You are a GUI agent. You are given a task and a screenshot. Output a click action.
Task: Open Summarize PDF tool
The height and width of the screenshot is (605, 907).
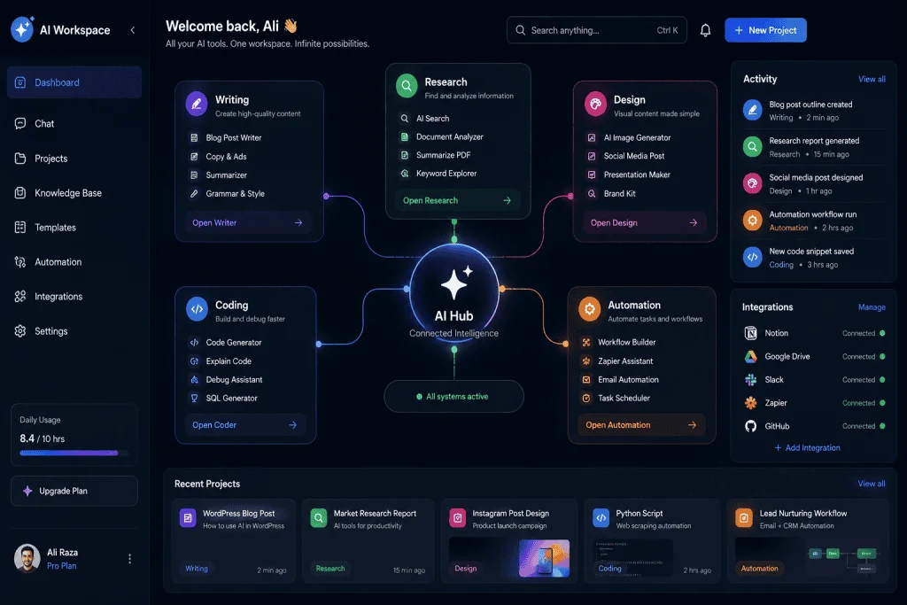[x=436, y=155]
